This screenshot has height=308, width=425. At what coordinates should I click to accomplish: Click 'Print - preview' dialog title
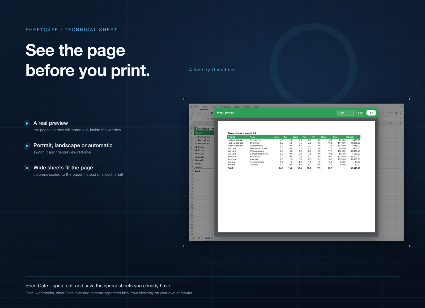[x=225, y=113]
